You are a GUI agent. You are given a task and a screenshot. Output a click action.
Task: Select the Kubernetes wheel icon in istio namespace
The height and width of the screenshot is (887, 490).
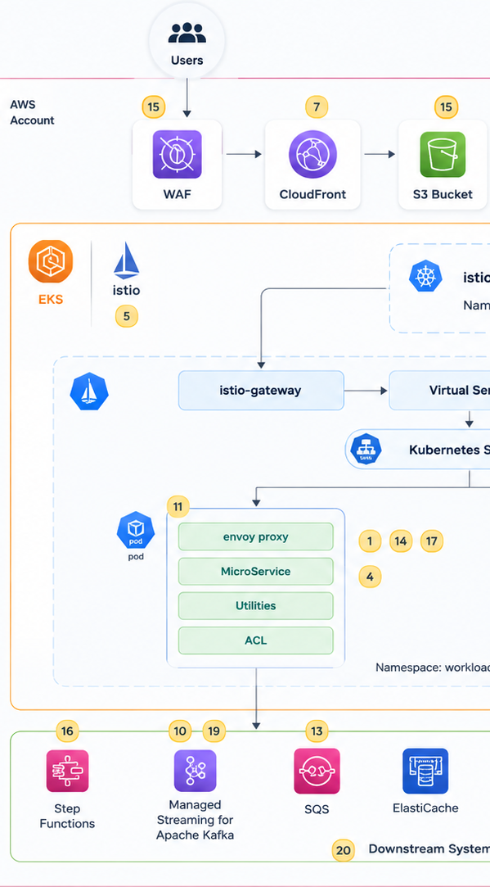(425, 277)
